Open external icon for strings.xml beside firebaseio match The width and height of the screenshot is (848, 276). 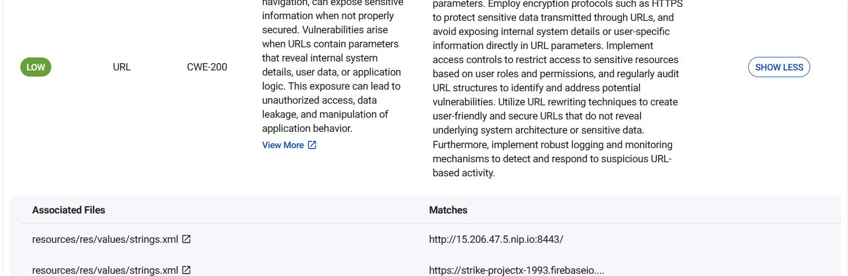coord(187,270)
